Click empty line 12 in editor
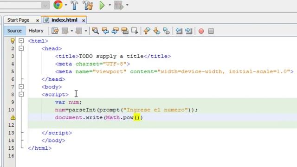Viewport: 297px width, 167px height. pos(162,125)
